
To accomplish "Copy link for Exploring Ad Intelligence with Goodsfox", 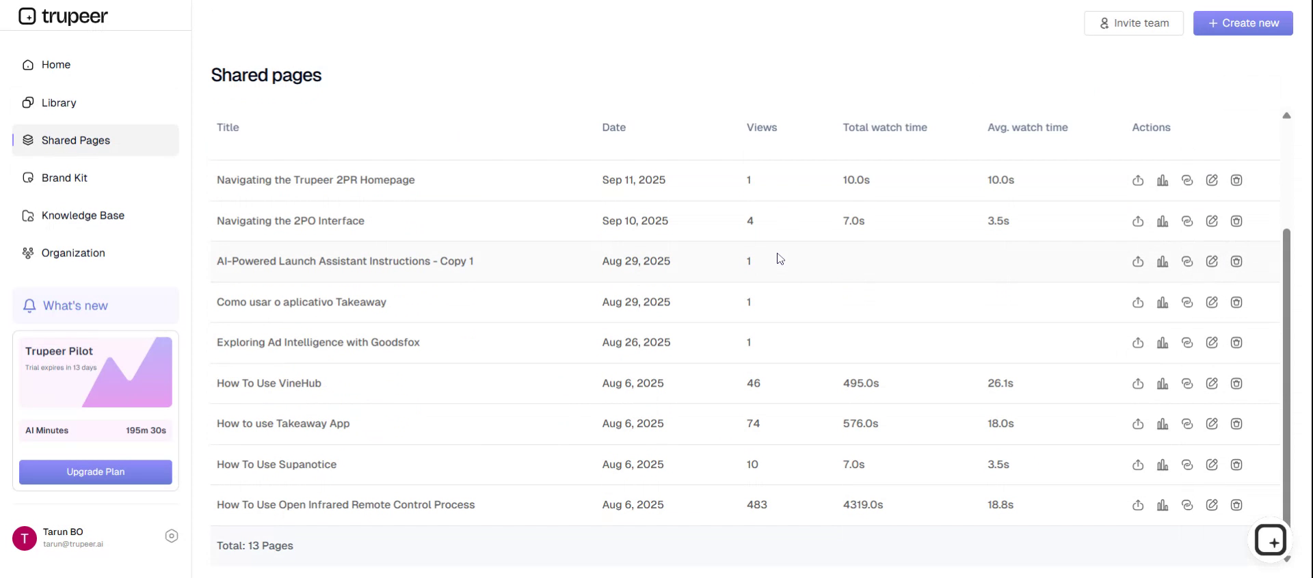I will point(1187,343).
